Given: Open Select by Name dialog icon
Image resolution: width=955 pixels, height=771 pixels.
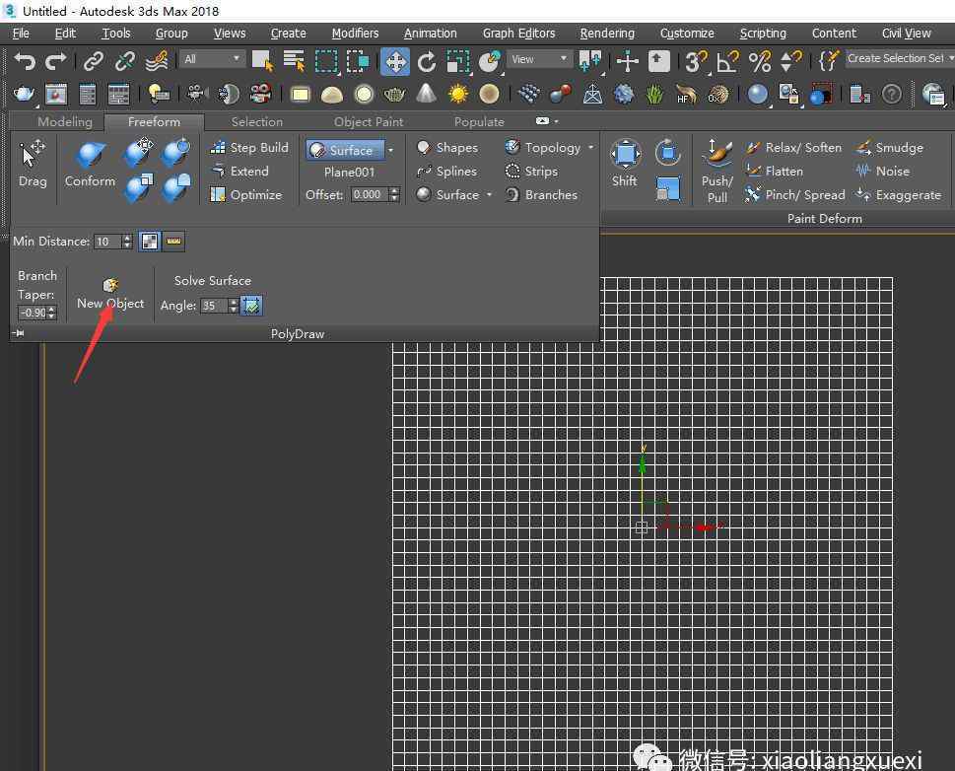Looking at the screenshot, I should [295, 61].
